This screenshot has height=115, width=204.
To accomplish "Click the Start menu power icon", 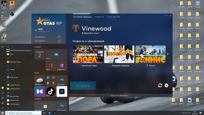I will 3,108.
